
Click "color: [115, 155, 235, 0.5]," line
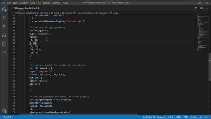[x=47, y=75]
